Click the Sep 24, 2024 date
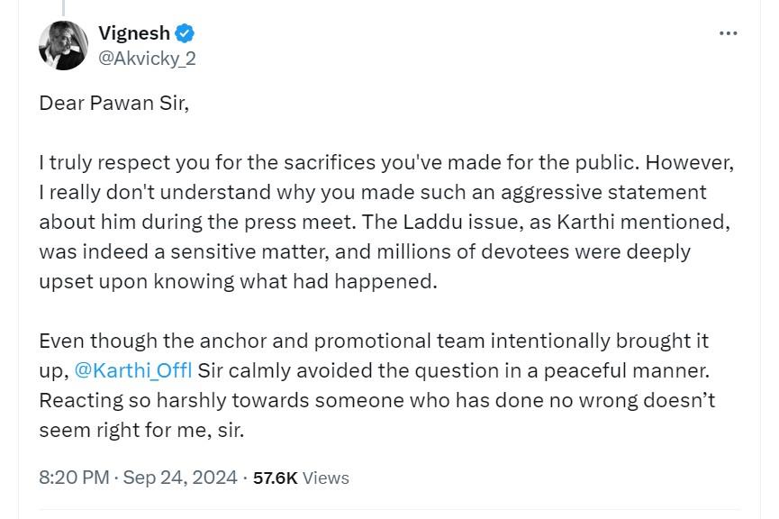 pyautogui.click(x=180, y=478)
